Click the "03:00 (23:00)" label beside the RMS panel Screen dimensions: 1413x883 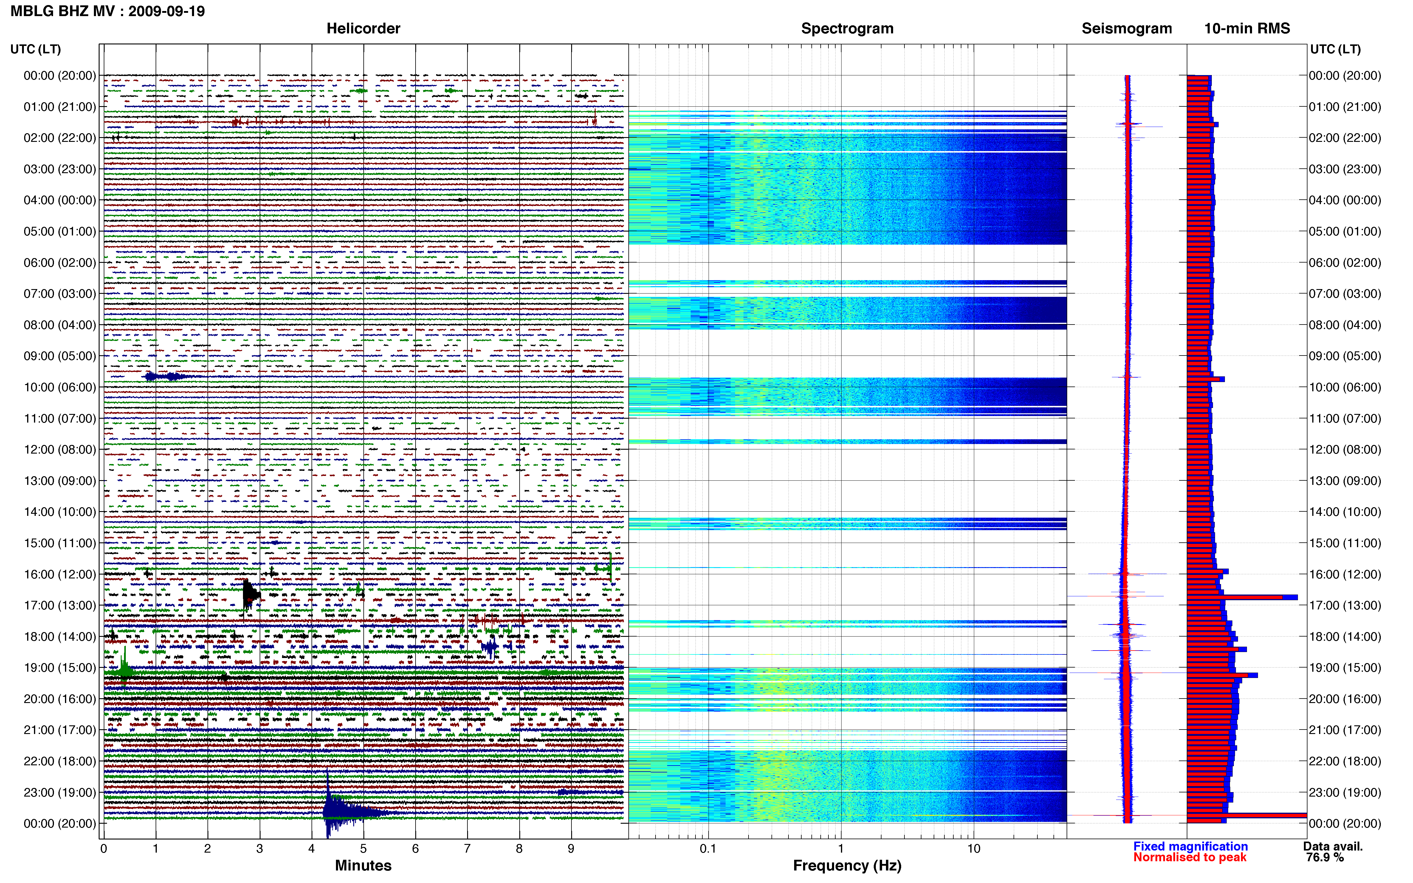click(1345, 169)
